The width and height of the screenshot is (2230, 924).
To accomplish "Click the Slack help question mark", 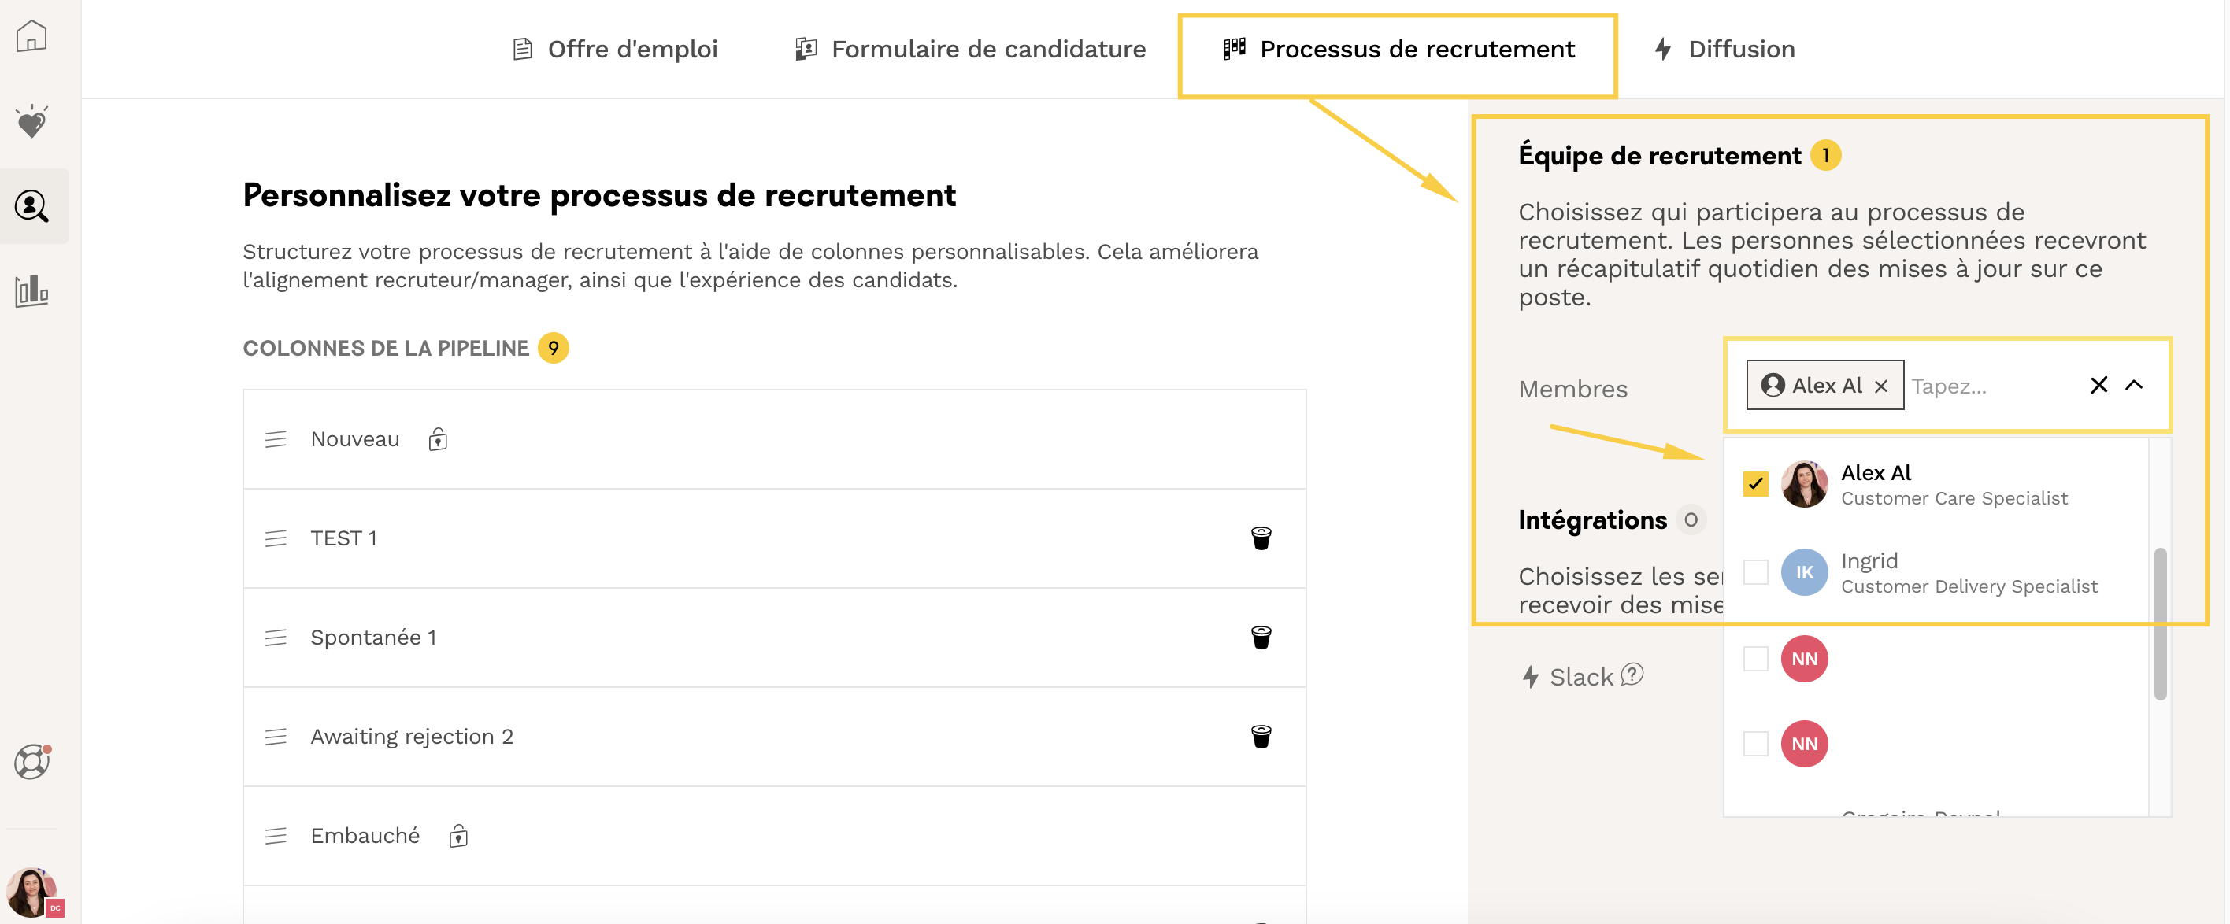I will [x=1632, y=674].
